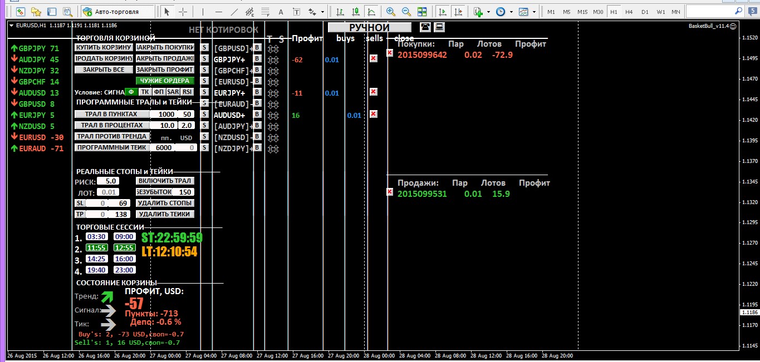Click the telephone icon beside РУЧНОЙ

425,27
